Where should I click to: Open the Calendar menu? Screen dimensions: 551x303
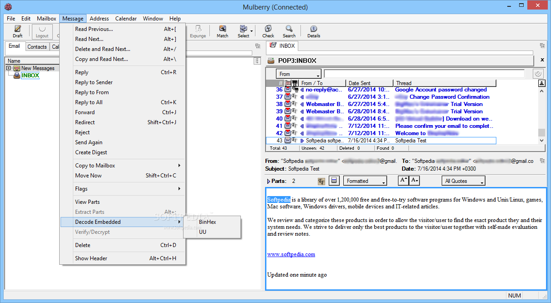(x=126, y=19)
